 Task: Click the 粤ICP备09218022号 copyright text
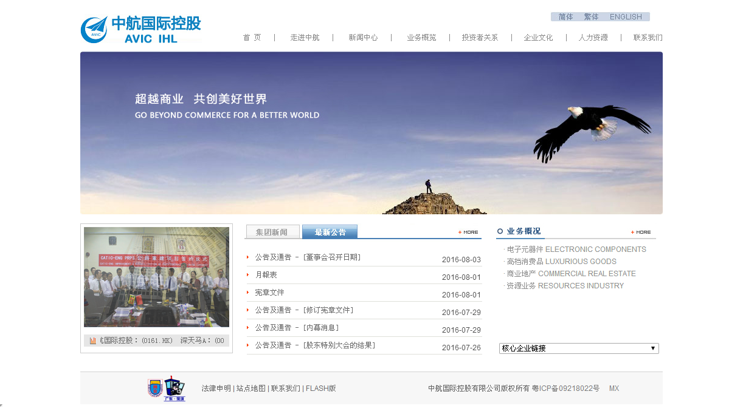tap(565, 389)
